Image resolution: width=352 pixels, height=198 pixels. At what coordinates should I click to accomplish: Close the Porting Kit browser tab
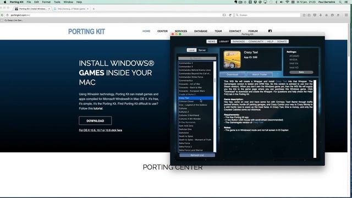coord(49,9)
